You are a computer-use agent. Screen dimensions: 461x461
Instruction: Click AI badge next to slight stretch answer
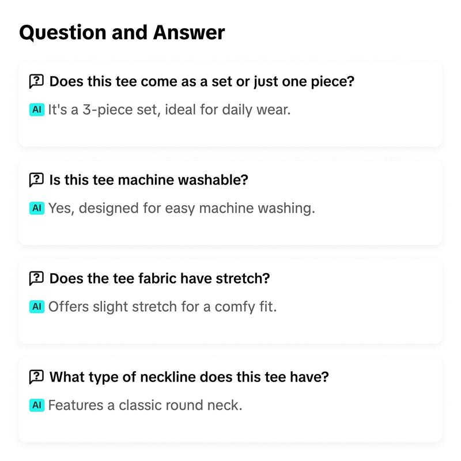pyautogui.click(x=36, y=307)
